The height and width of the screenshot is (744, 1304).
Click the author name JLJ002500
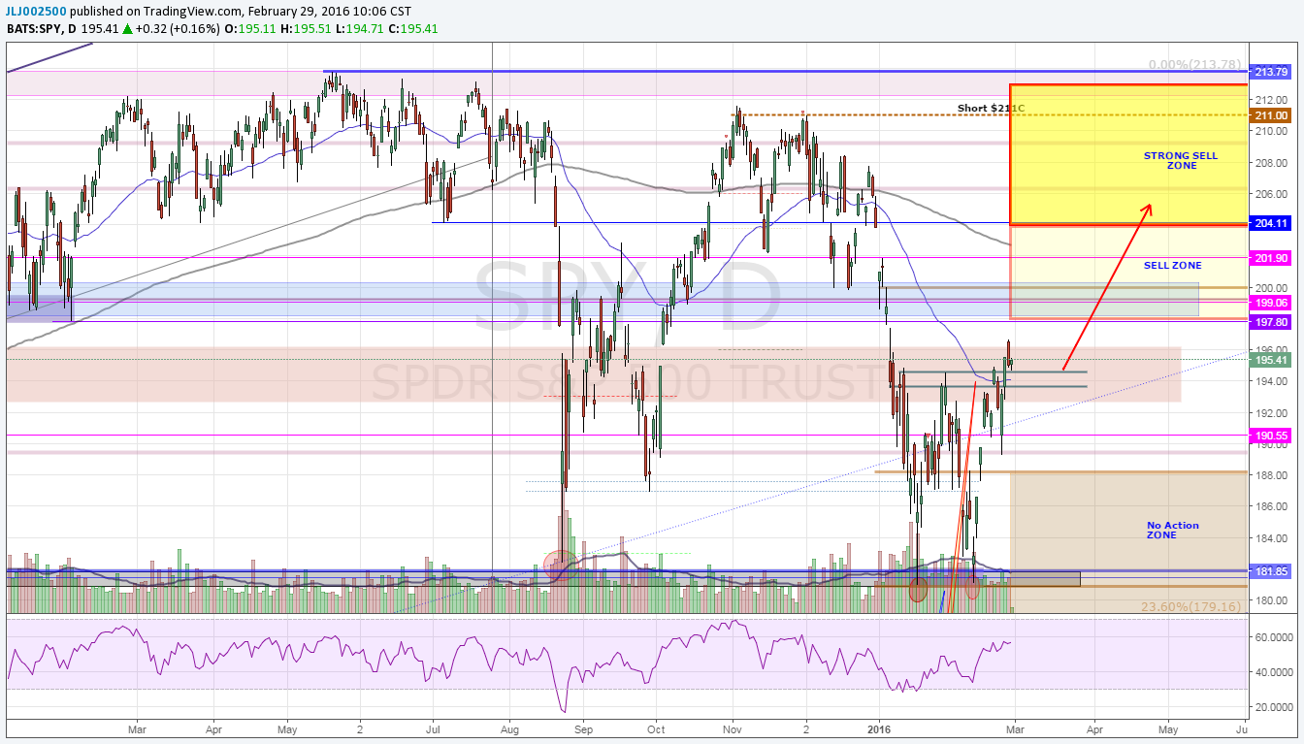tap(37, 11)
